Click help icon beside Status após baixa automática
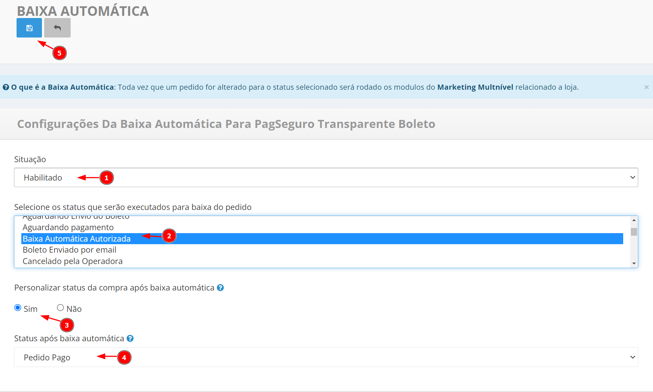 tap(130, 338)
